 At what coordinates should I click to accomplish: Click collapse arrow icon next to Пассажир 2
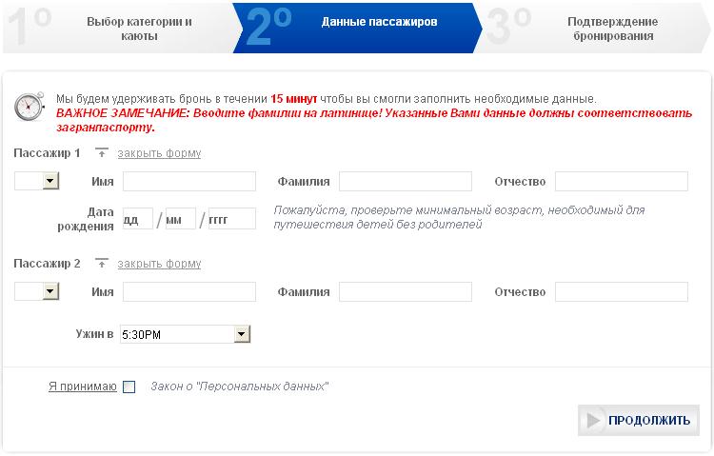click(102, 264)
